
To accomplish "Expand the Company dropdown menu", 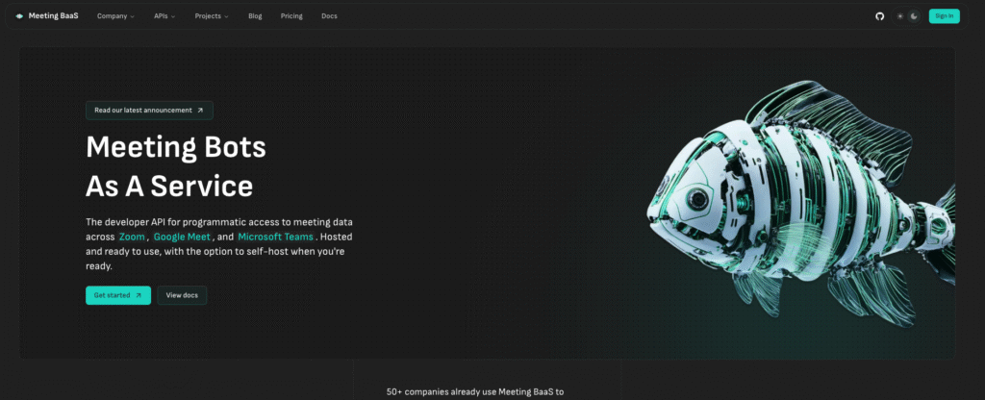I will coord(115,16).
